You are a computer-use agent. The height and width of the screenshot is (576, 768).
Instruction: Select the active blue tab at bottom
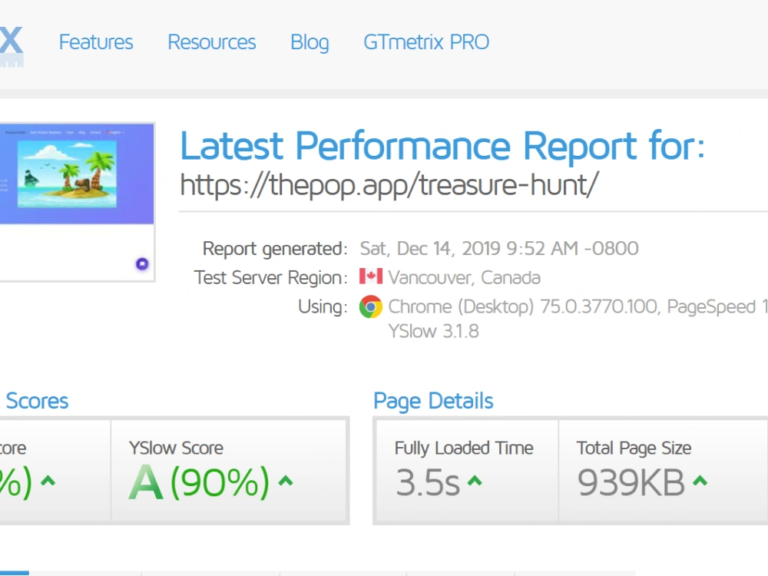pyautogui.click(x=15, y=573)
